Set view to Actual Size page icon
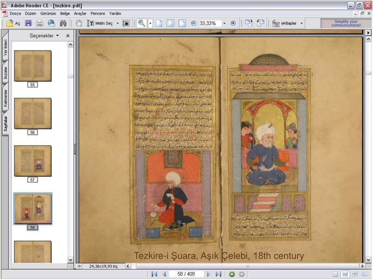This screenshot has width=373, height=280. tap(159, 23)
